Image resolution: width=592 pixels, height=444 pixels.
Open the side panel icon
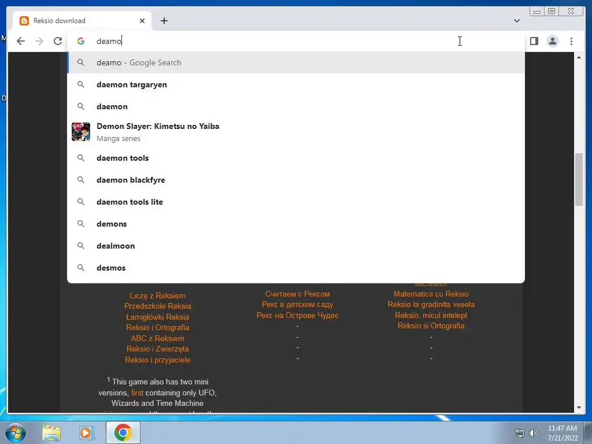pos(534,41)
